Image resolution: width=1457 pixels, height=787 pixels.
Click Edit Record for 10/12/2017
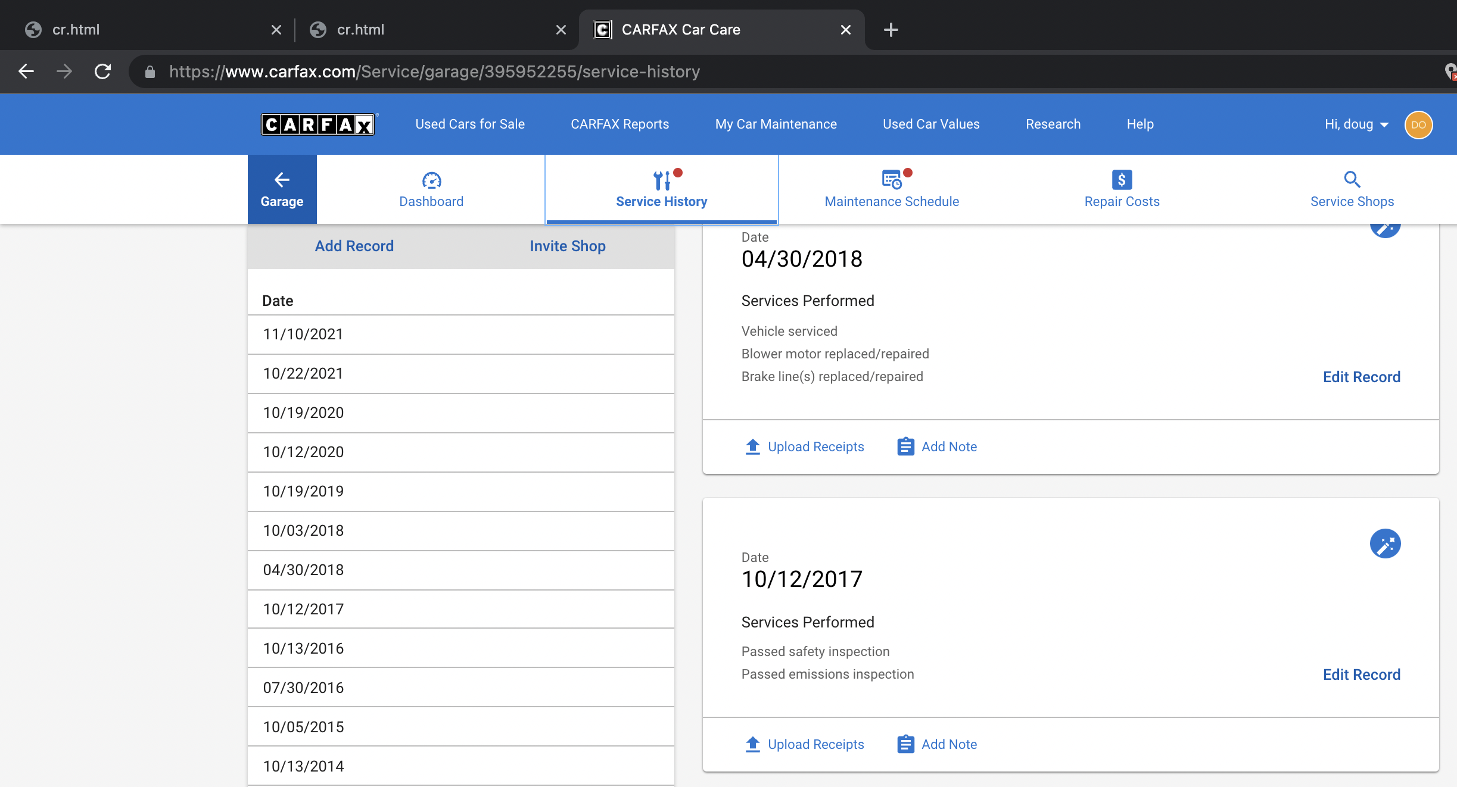tap(1362, 674)
